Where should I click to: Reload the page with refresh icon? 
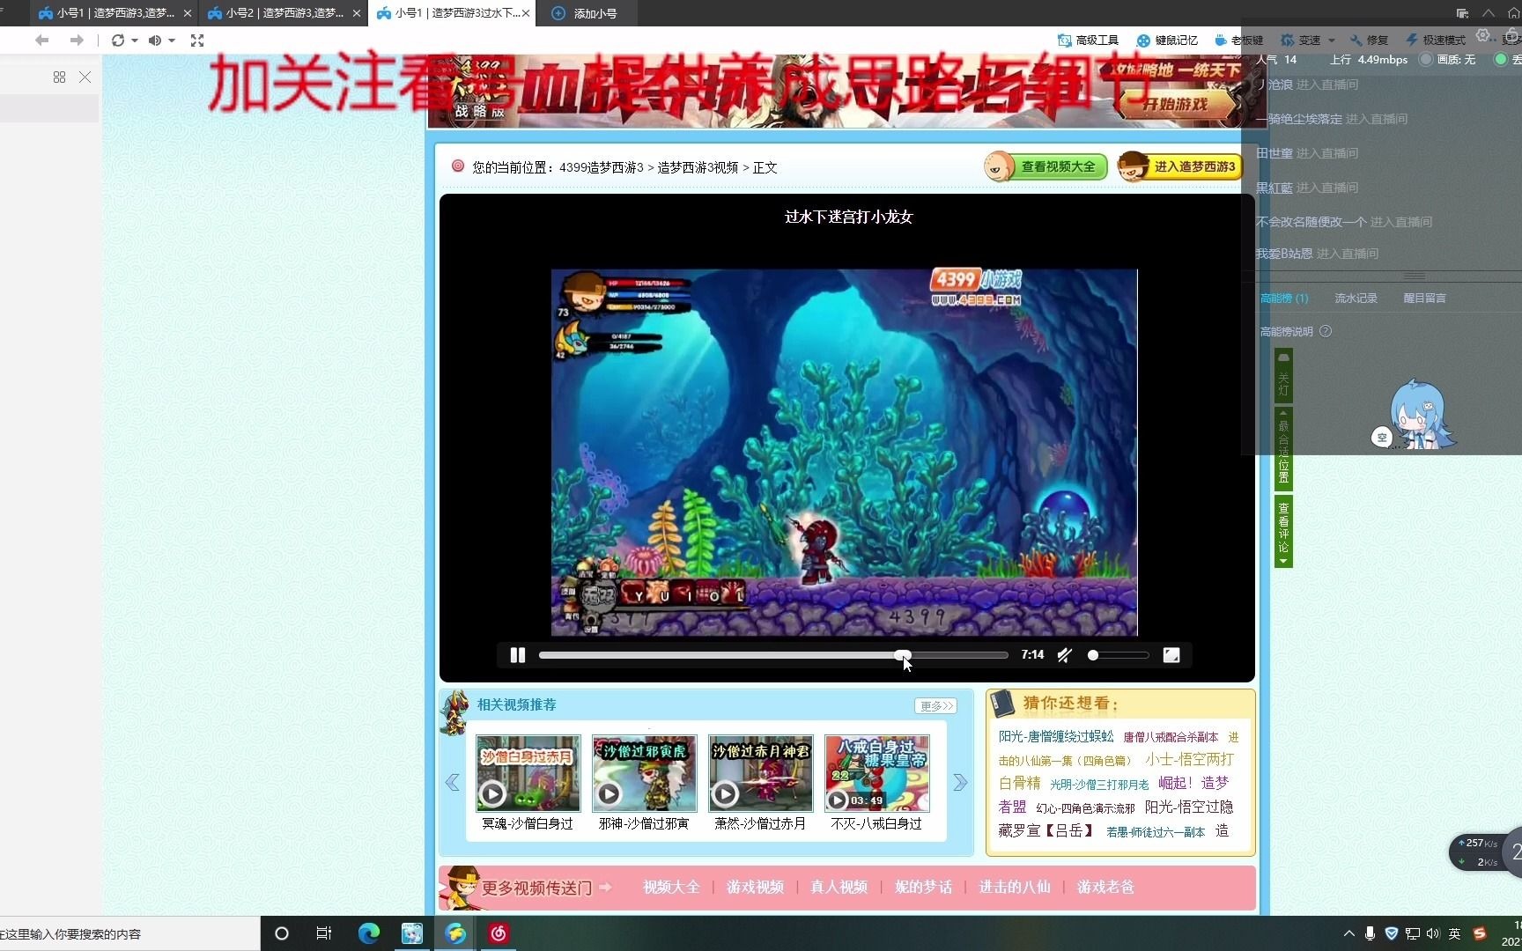point(118,41)
